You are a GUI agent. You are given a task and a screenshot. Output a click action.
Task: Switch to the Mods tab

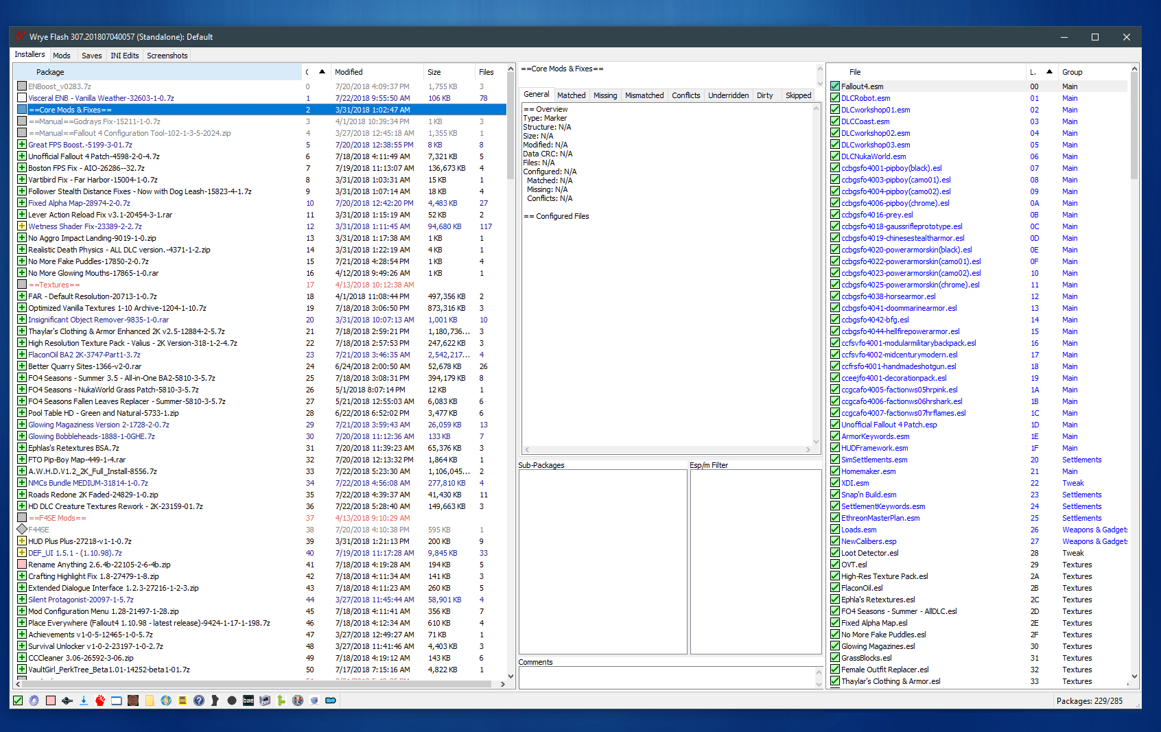[x=62, y=56]
